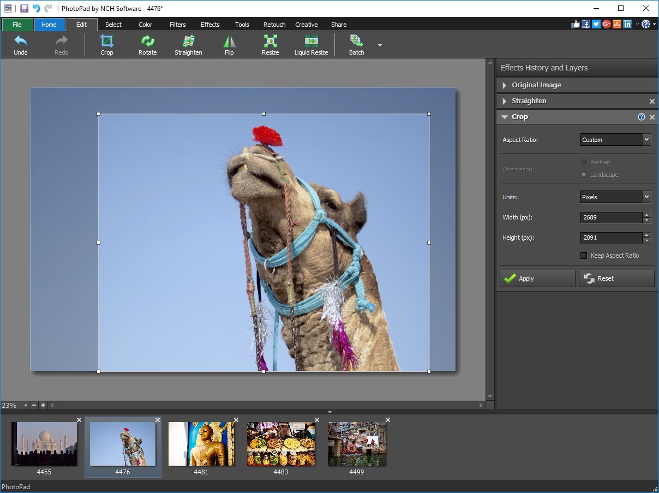The height and width of the screenshot is (493, 659).
Task: Open the Retouch menu
Action: [x=274, y=24]
